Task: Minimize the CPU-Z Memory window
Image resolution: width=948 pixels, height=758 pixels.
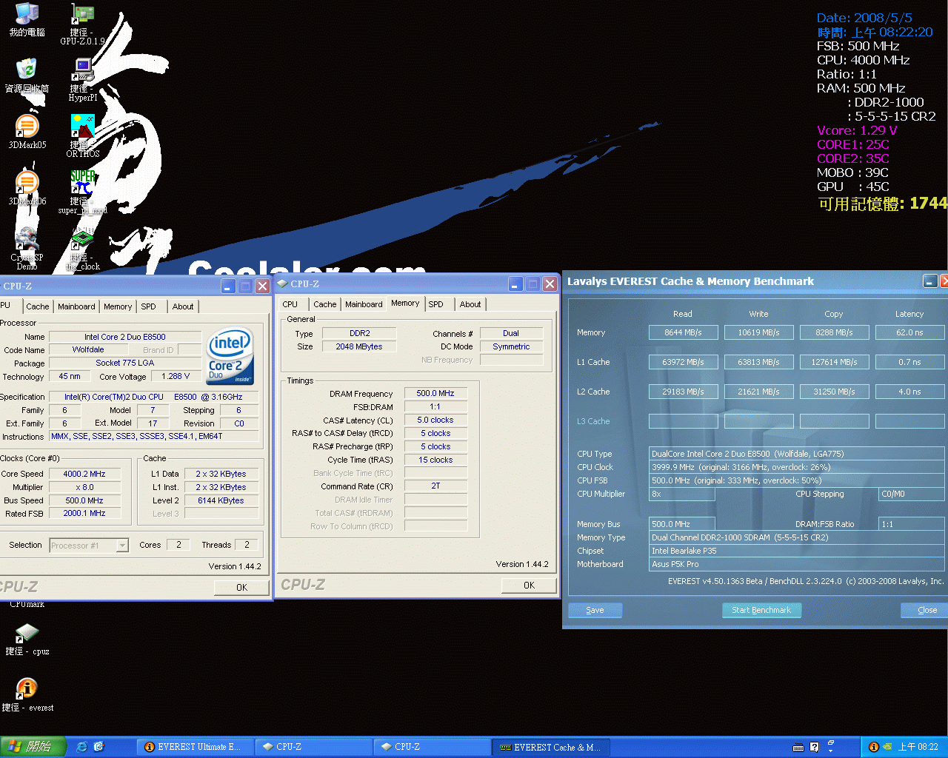Action: pos(515,284)
